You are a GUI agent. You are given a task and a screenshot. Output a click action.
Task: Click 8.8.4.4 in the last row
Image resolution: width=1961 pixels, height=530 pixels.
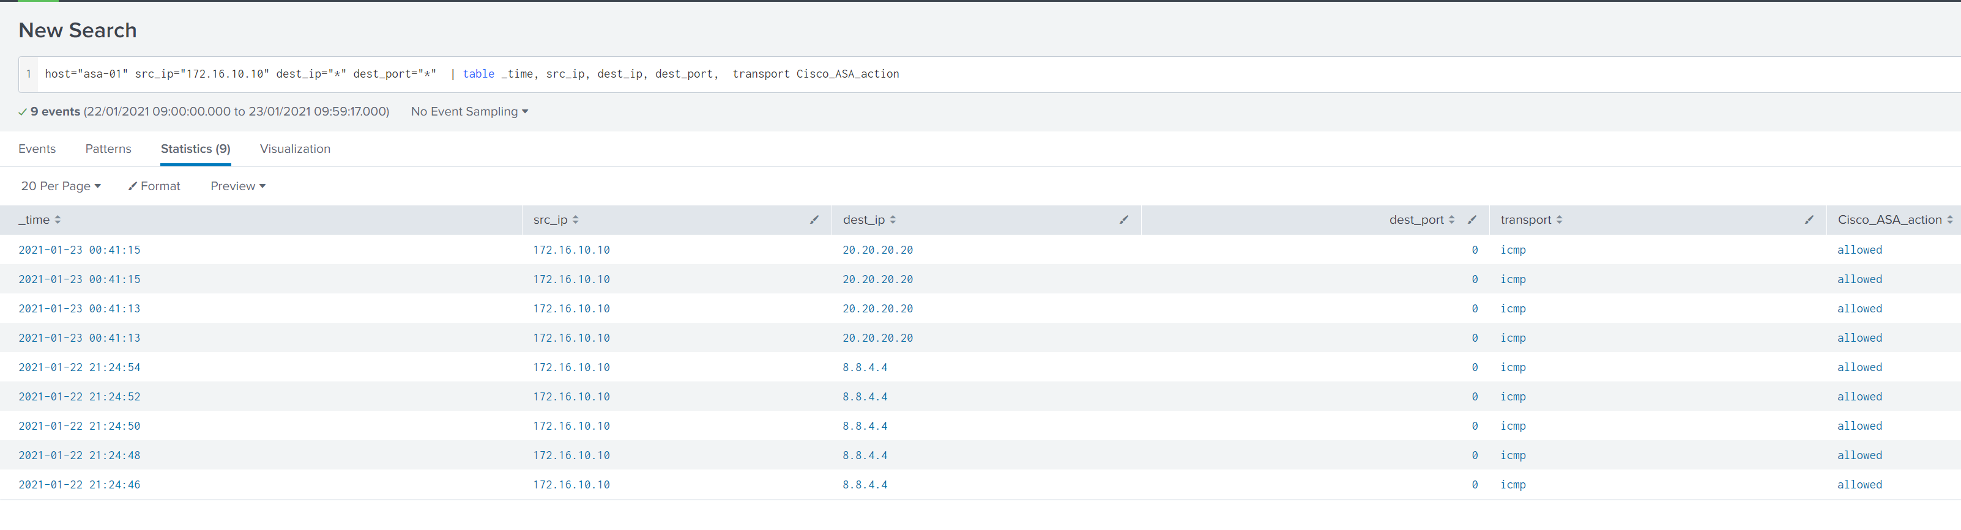(x=865, y=485)
